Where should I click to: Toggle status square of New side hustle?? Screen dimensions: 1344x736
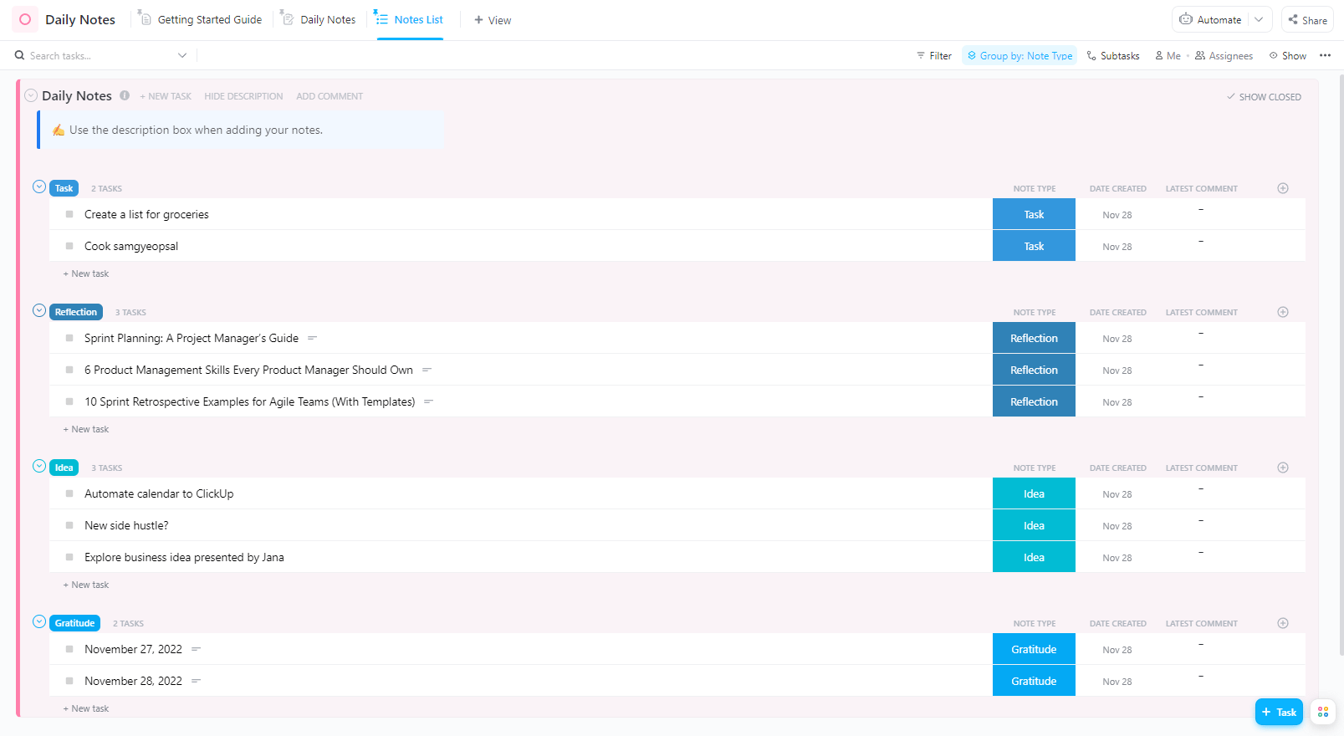click(x=69, y=525)
